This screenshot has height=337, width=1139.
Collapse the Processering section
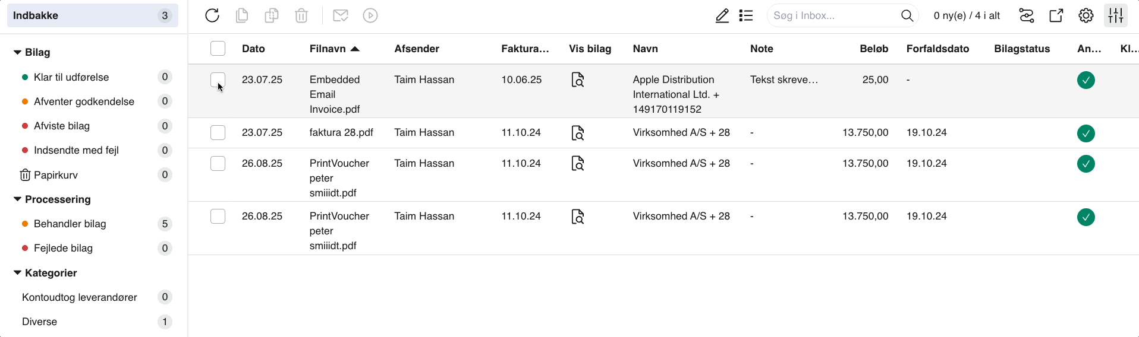17,199
